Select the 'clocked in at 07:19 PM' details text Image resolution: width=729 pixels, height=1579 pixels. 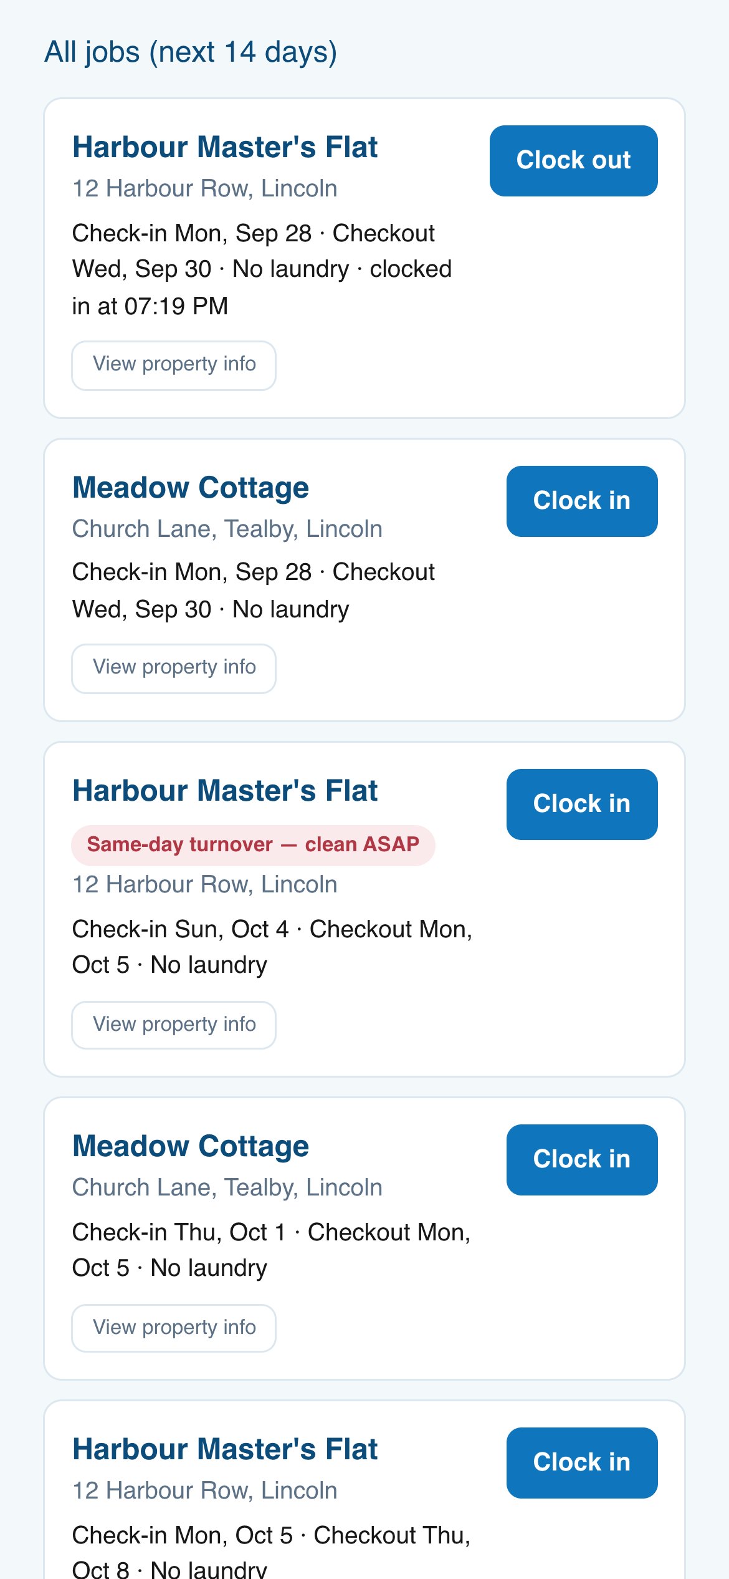[x=262, y=287]
